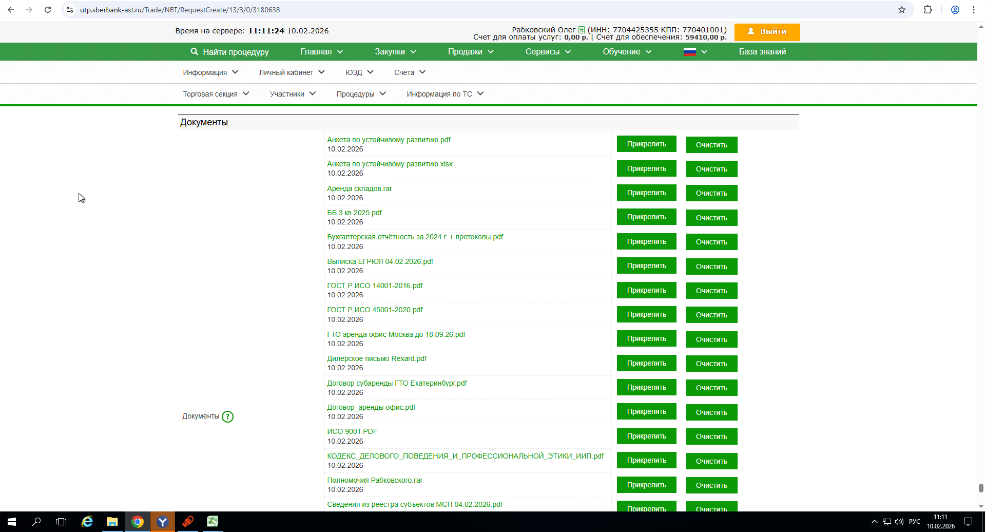Screen dimensions: 985x532
Task: Open Бухгалтерская отчётность за 2024 г. + протоколы.pdf
Action: click(415, 237)
